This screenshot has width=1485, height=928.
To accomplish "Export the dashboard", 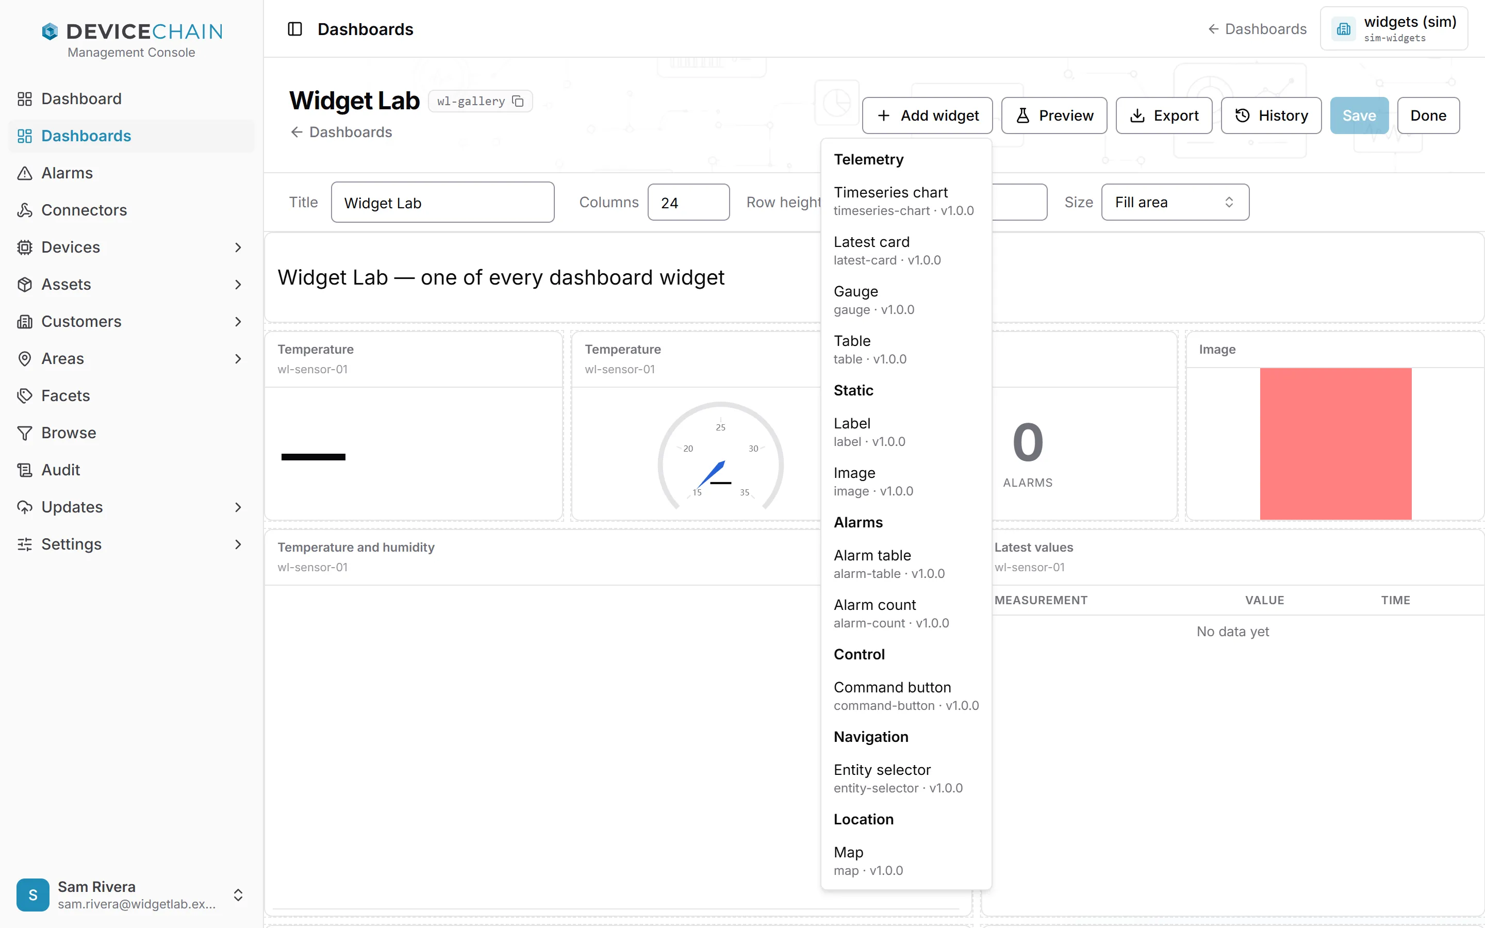I will tap(1163, 115).
